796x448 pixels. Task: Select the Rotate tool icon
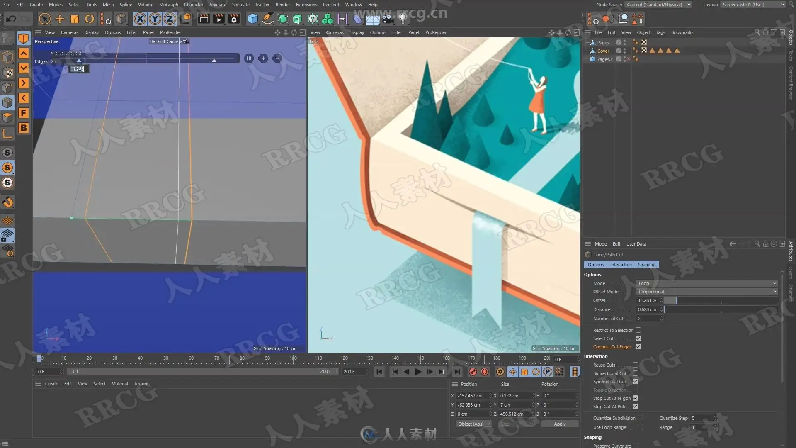(x=90, y=19)
